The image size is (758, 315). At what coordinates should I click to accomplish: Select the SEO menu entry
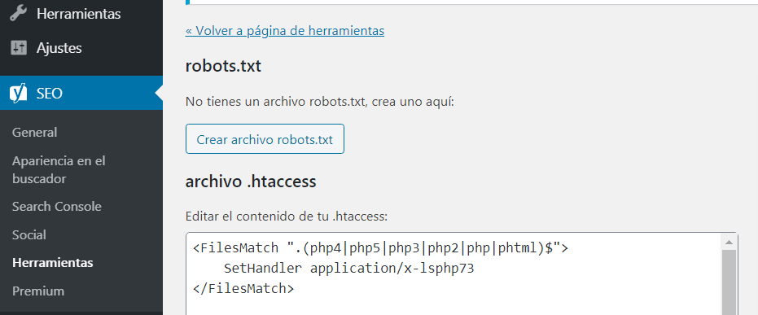[x=81, y=94]
